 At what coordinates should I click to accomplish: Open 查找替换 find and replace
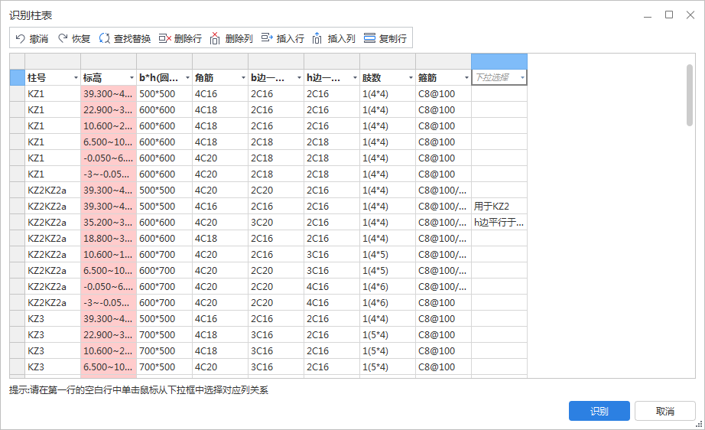[x=125, y=39]
